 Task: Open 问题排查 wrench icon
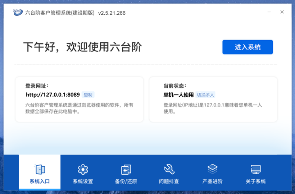(169, 169)
